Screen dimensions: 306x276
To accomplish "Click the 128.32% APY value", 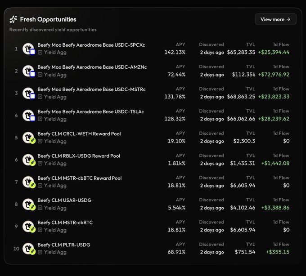I will click(175, 119).
